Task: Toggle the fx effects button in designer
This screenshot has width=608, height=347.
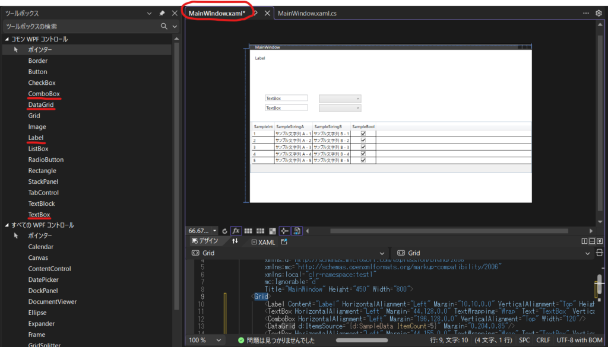Action: coord(236,231)
